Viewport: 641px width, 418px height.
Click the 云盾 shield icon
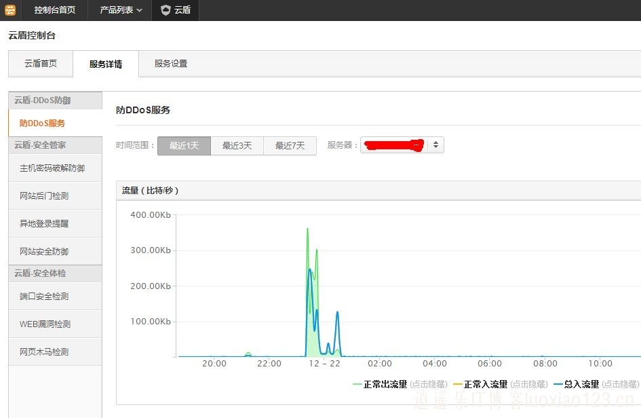(166, 9)
